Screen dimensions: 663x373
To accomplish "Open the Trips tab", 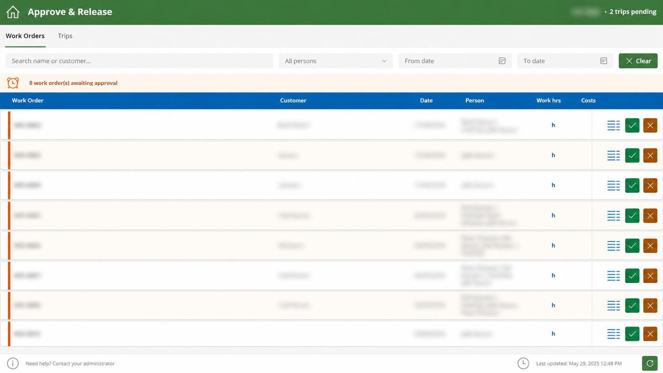I will tap(65, 36).
